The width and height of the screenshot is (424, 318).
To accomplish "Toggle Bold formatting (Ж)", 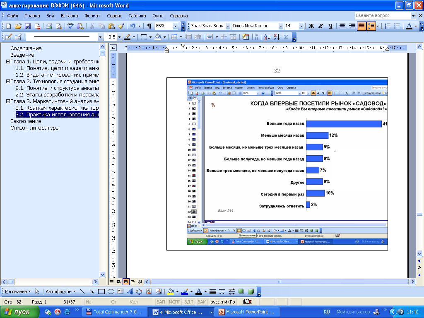I will click(x=311, y=26).
